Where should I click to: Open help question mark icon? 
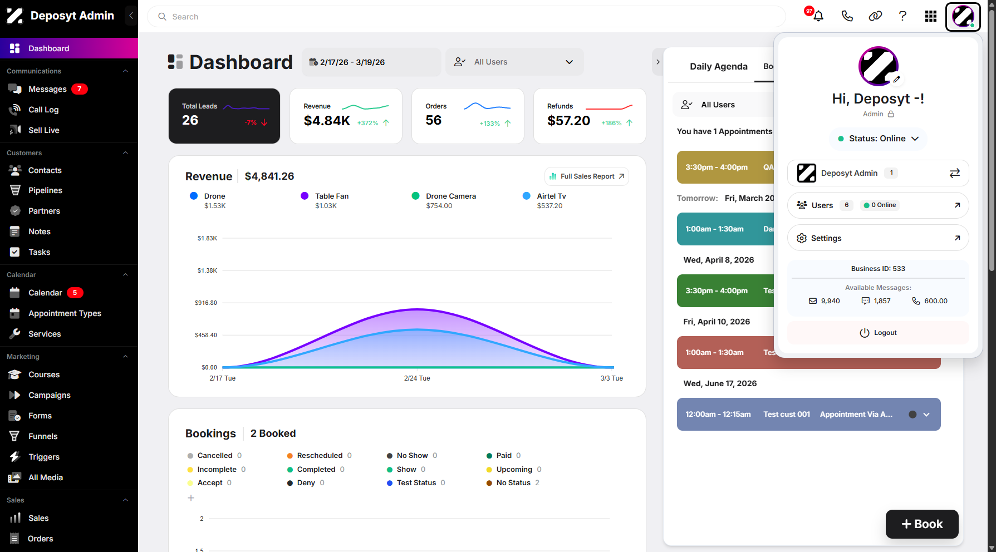tap(902, 16)
